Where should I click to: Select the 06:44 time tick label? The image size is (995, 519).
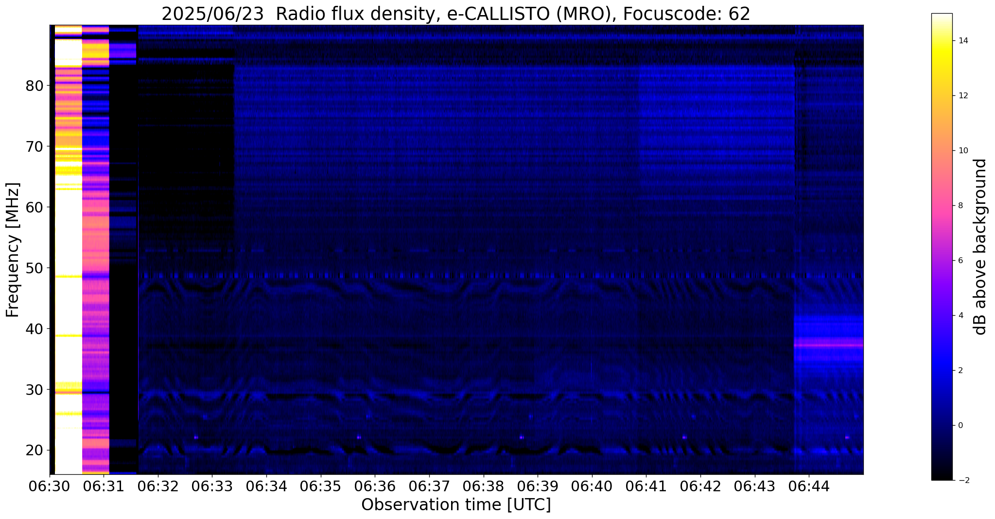[809, 486]
